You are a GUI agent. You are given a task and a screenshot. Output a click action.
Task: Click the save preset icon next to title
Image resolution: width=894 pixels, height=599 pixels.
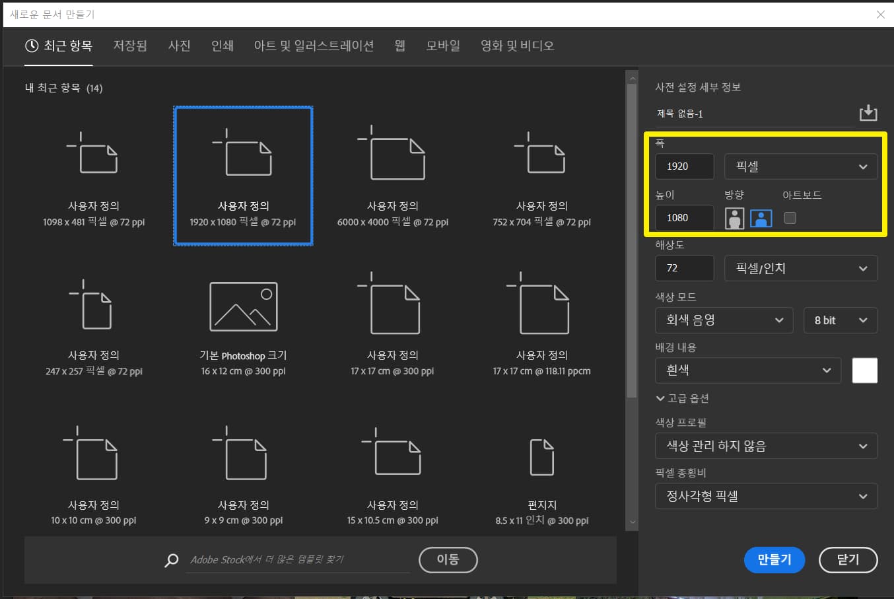click(868, 113)
